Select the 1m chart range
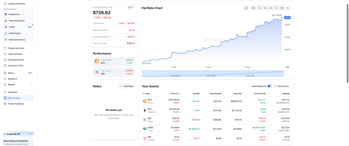The width and height of the screenshot is (349, 146). [265, 8]
